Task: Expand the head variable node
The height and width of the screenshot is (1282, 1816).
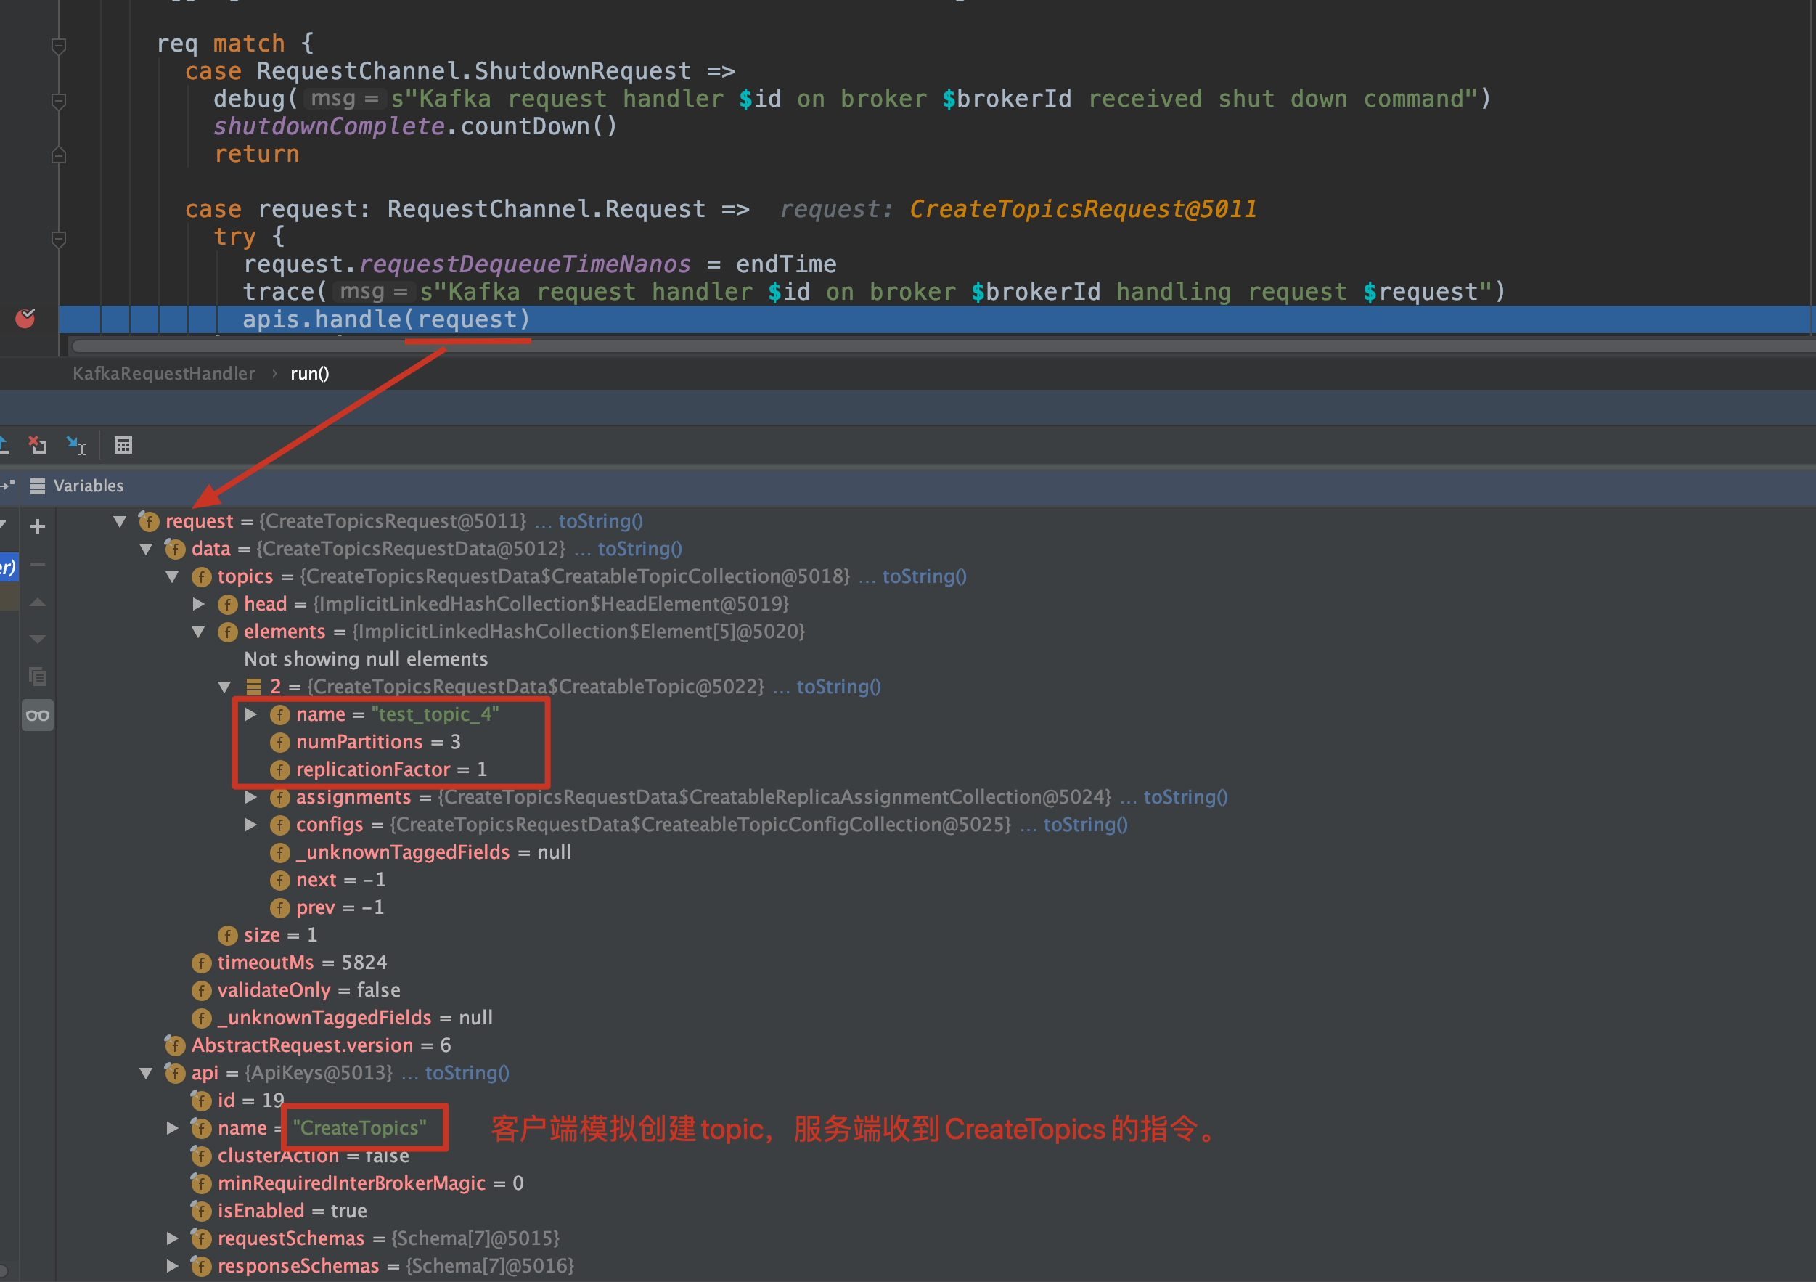Action: coord(200,604)
